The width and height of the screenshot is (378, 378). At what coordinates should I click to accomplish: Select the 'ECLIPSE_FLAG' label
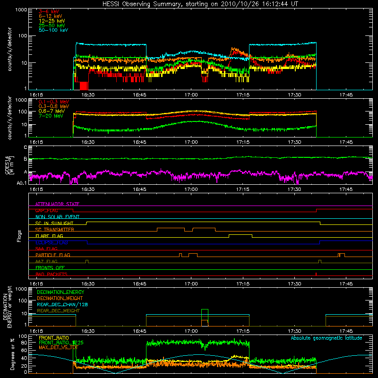[x=52, y=242]
